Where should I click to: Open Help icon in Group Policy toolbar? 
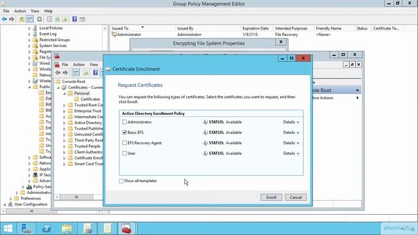[74, 19]
